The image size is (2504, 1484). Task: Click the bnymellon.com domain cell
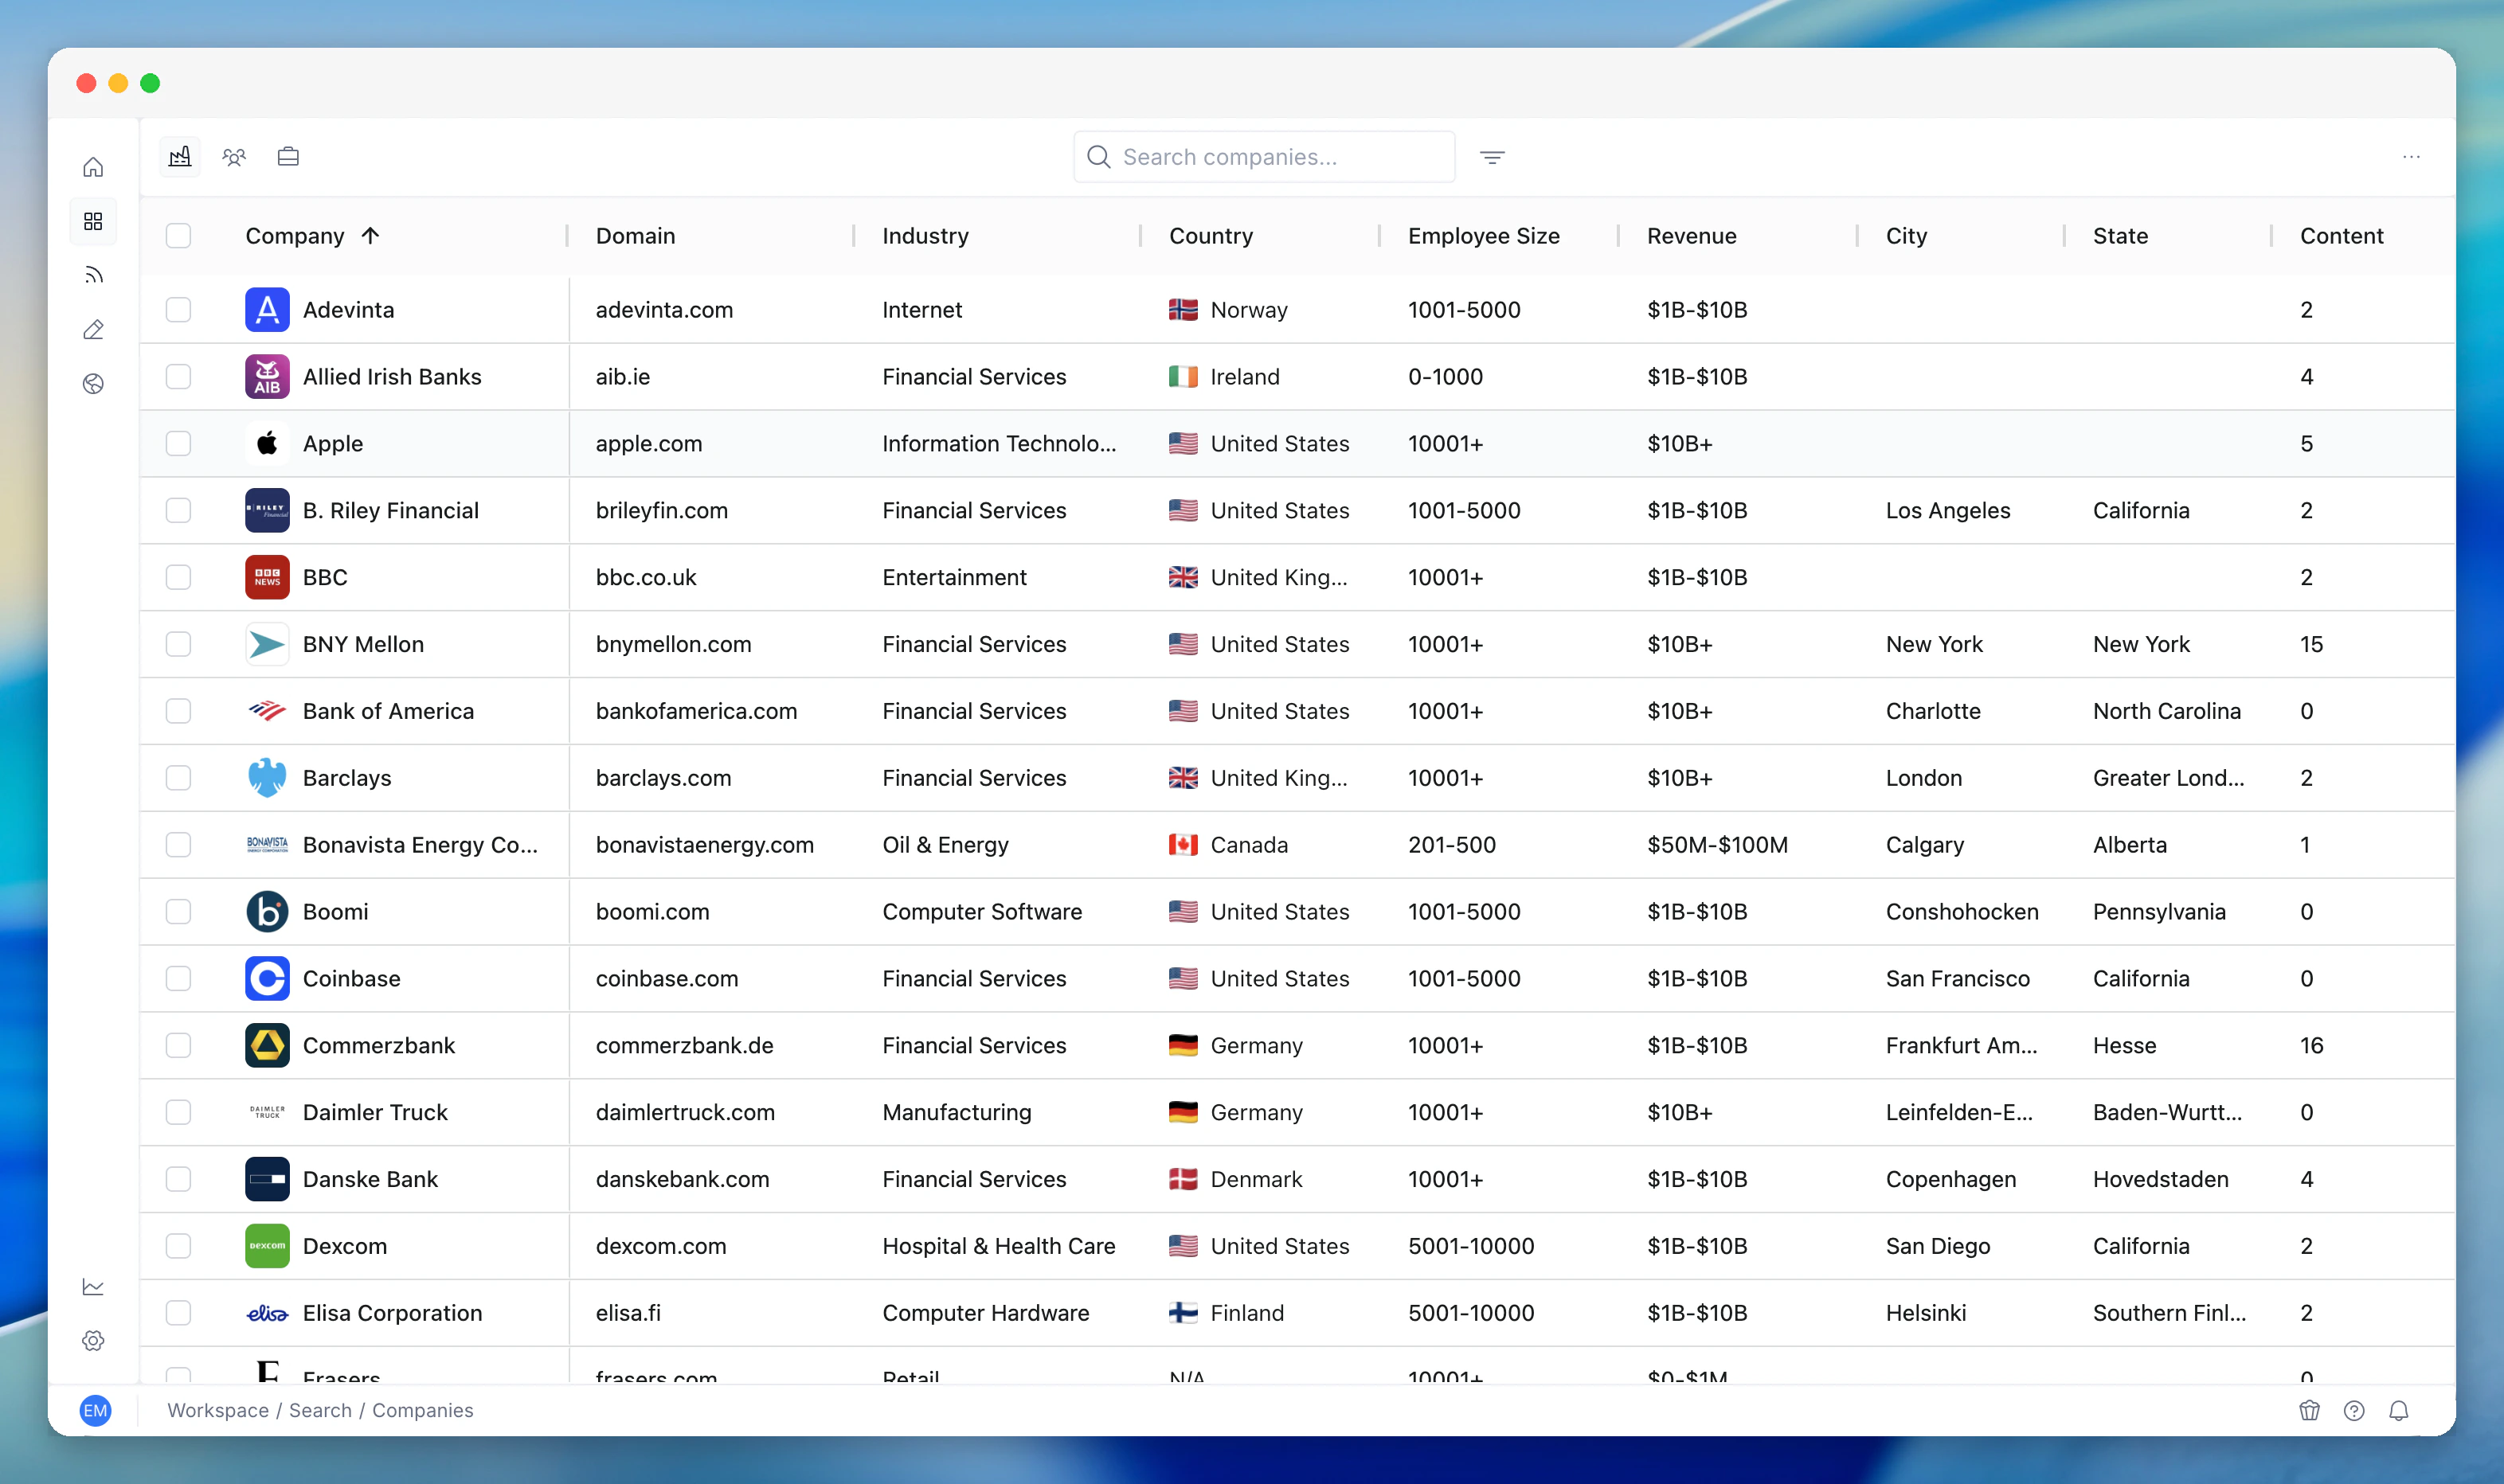[673, 644]
